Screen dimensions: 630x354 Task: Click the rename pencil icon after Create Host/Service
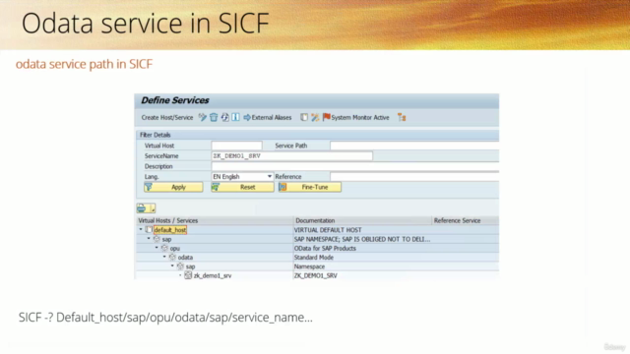tap(203, 117)
